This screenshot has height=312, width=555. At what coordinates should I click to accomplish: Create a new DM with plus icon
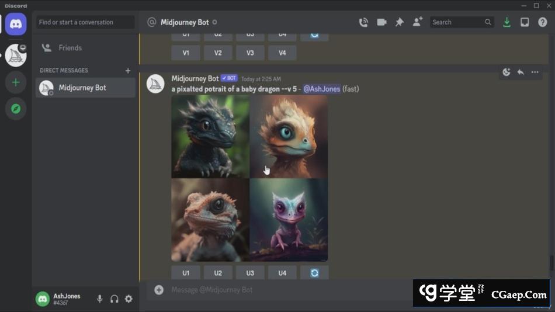coord(128,71)
